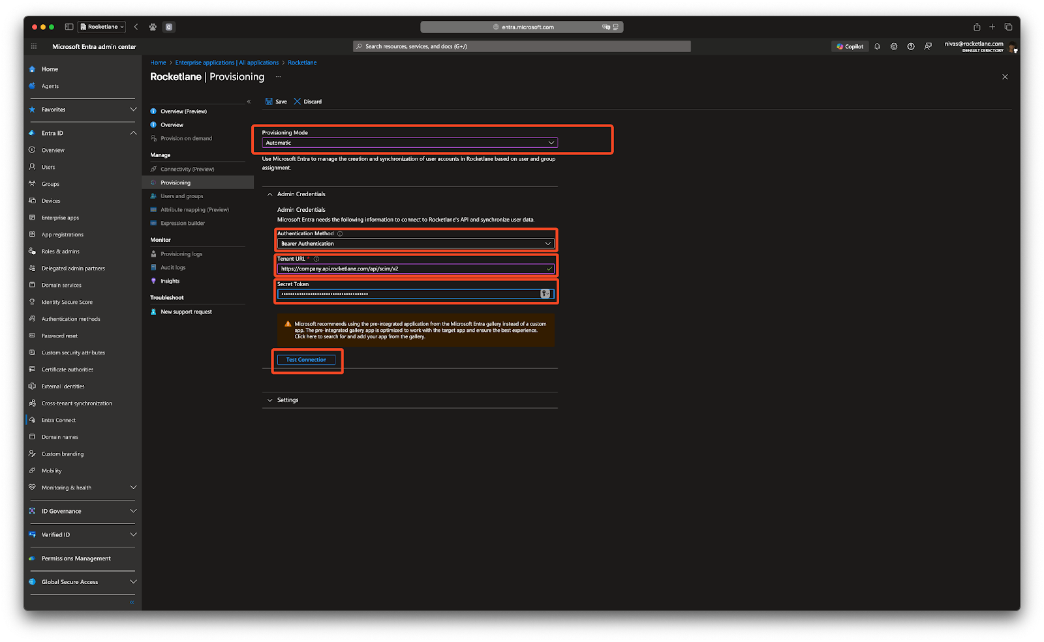1044x642 pixels.
Task: Click the Test Connection button
Action: pyautogui.click(x=306, y=360)
